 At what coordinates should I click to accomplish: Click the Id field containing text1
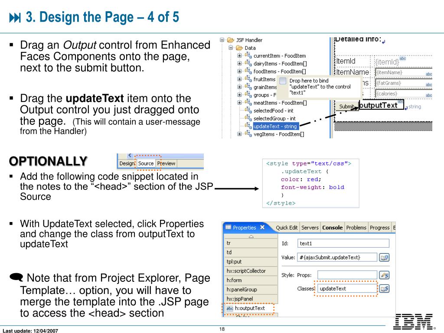click(343, 244)
